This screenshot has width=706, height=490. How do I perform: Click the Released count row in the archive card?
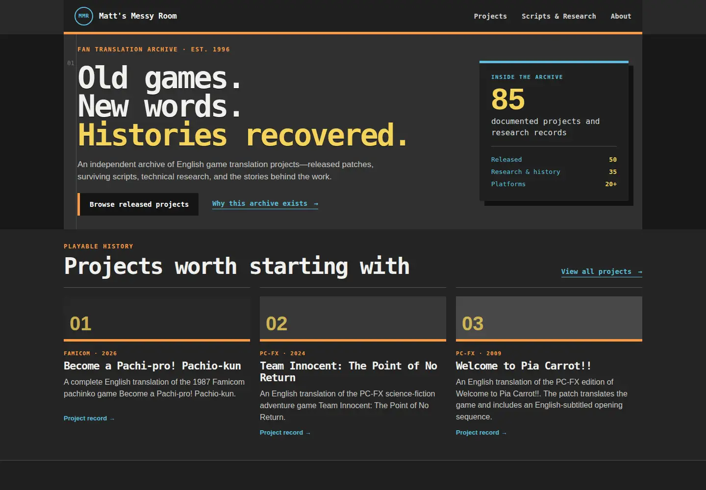click(x=554, y=160)
